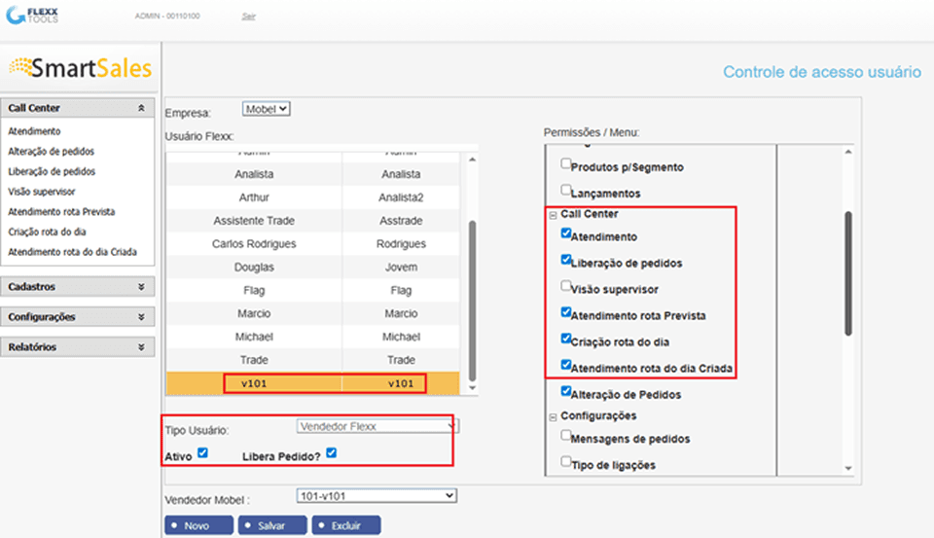Select the Michael name cell in the user list

click(x=254, y=337)
